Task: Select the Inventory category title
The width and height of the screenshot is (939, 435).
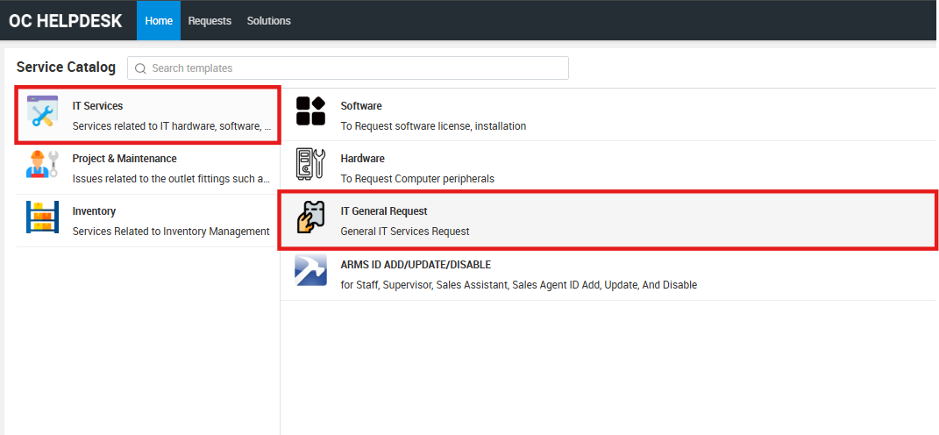Action: 94,211
